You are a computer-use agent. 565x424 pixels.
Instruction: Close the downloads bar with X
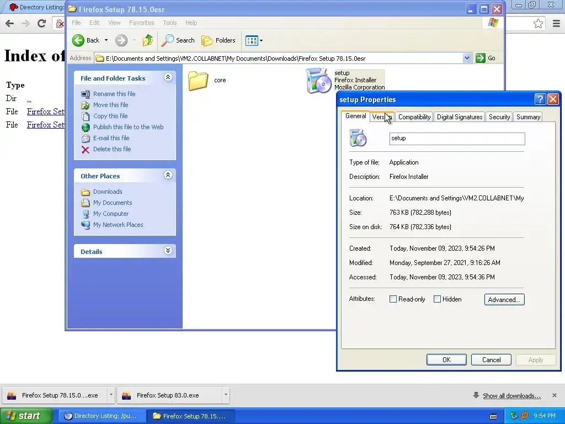[x=554, y=395]
